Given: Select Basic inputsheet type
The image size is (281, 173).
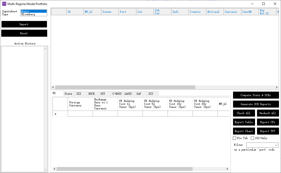Looking at the screenshot, I should click(33, 11).
